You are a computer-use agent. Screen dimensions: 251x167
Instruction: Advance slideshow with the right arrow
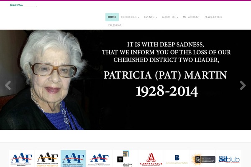coord(243,85)
